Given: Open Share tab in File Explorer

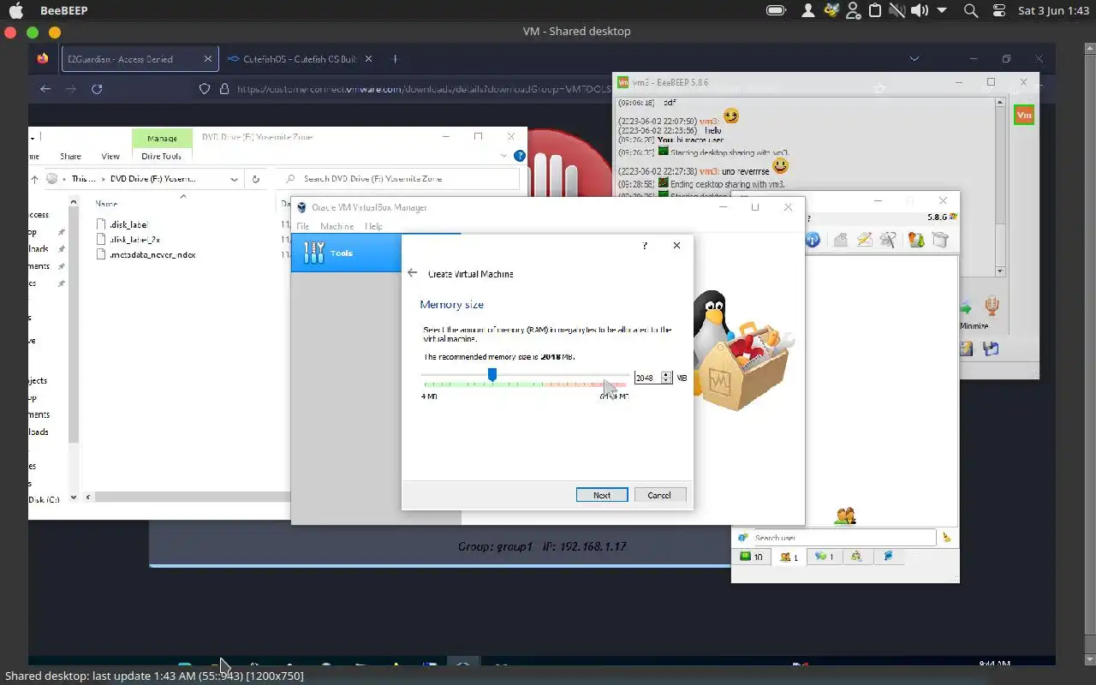Looking at the screenshot, I should point(70,156).
